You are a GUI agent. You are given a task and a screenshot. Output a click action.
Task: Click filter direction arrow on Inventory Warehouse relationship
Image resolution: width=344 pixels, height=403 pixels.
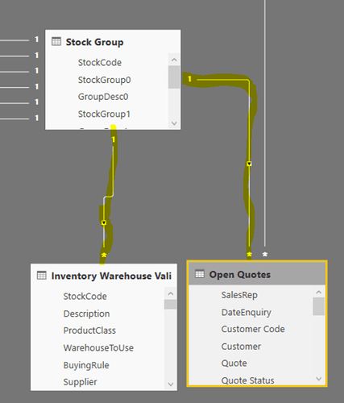click(104, 222)
